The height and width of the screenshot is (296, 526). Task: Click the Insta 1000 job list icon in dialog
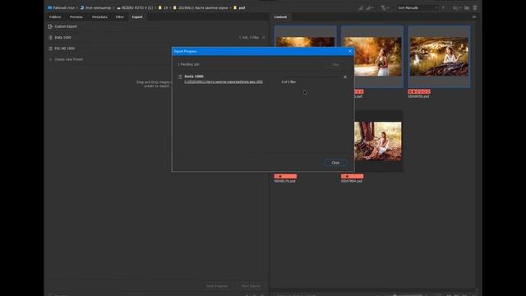[180, 76]
